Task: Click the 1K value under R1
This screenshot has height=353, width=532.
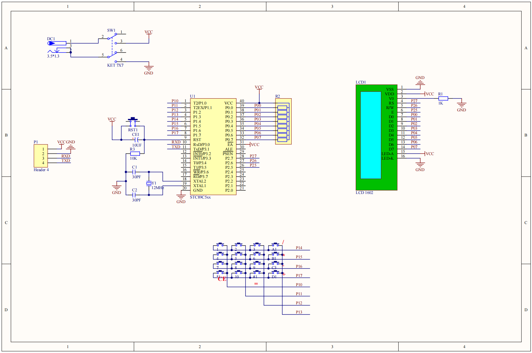Action: (x=440, y=103)
